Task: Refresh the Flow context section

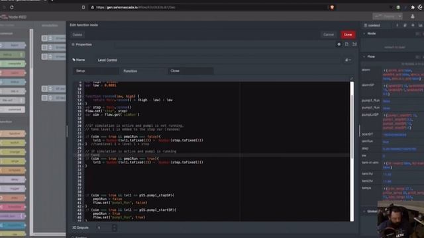Action: pyautogui.click(x=418, y=57)
